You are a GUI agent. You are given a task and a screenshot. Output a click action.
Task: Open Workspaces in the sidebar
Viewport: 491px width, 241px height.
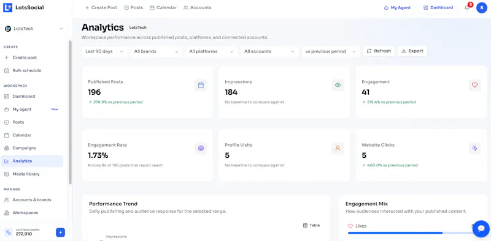(x=32, y=213)
